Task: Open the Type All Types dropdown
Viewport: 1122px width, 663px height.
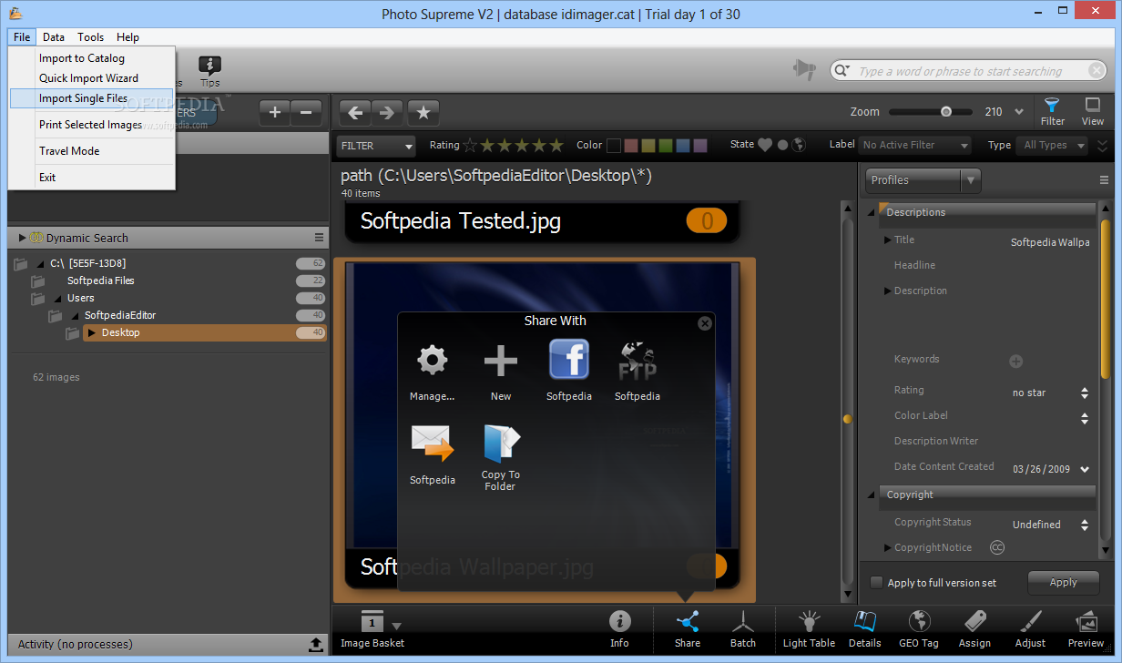Action: point(1053,145)
